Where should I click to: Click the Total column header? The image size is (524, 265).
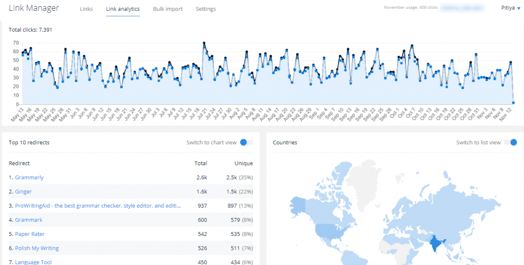[x=201, y=163]
